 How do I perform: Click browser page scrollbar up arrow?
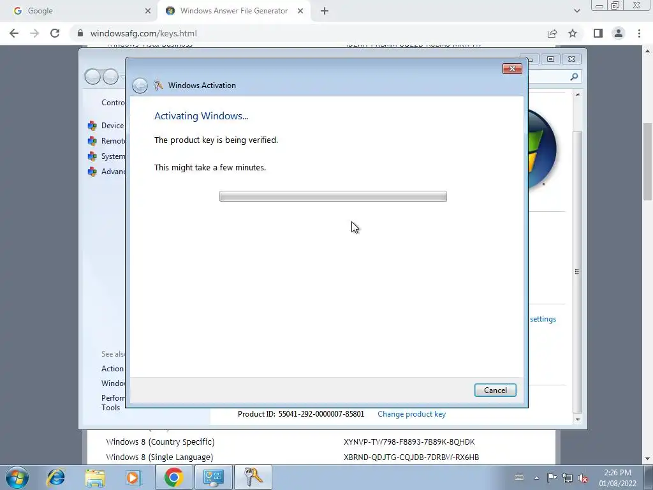pyautogui.click(x=648, y=51)
